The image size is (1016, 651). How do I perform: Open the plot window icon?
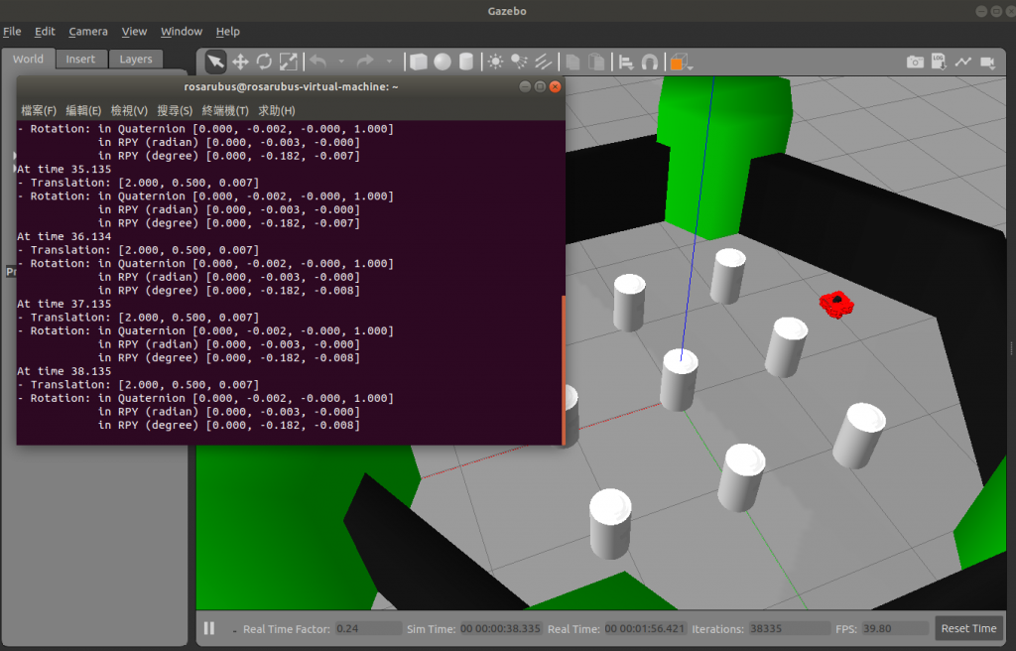[x=962, y=62]
